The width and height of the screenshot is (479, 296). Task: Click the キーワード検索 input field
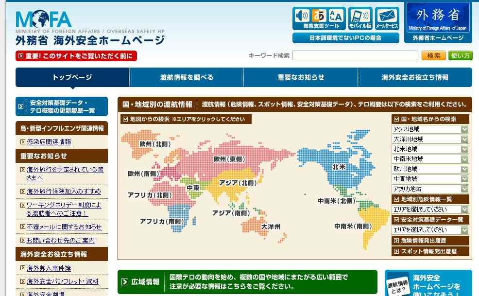[355, 56]
